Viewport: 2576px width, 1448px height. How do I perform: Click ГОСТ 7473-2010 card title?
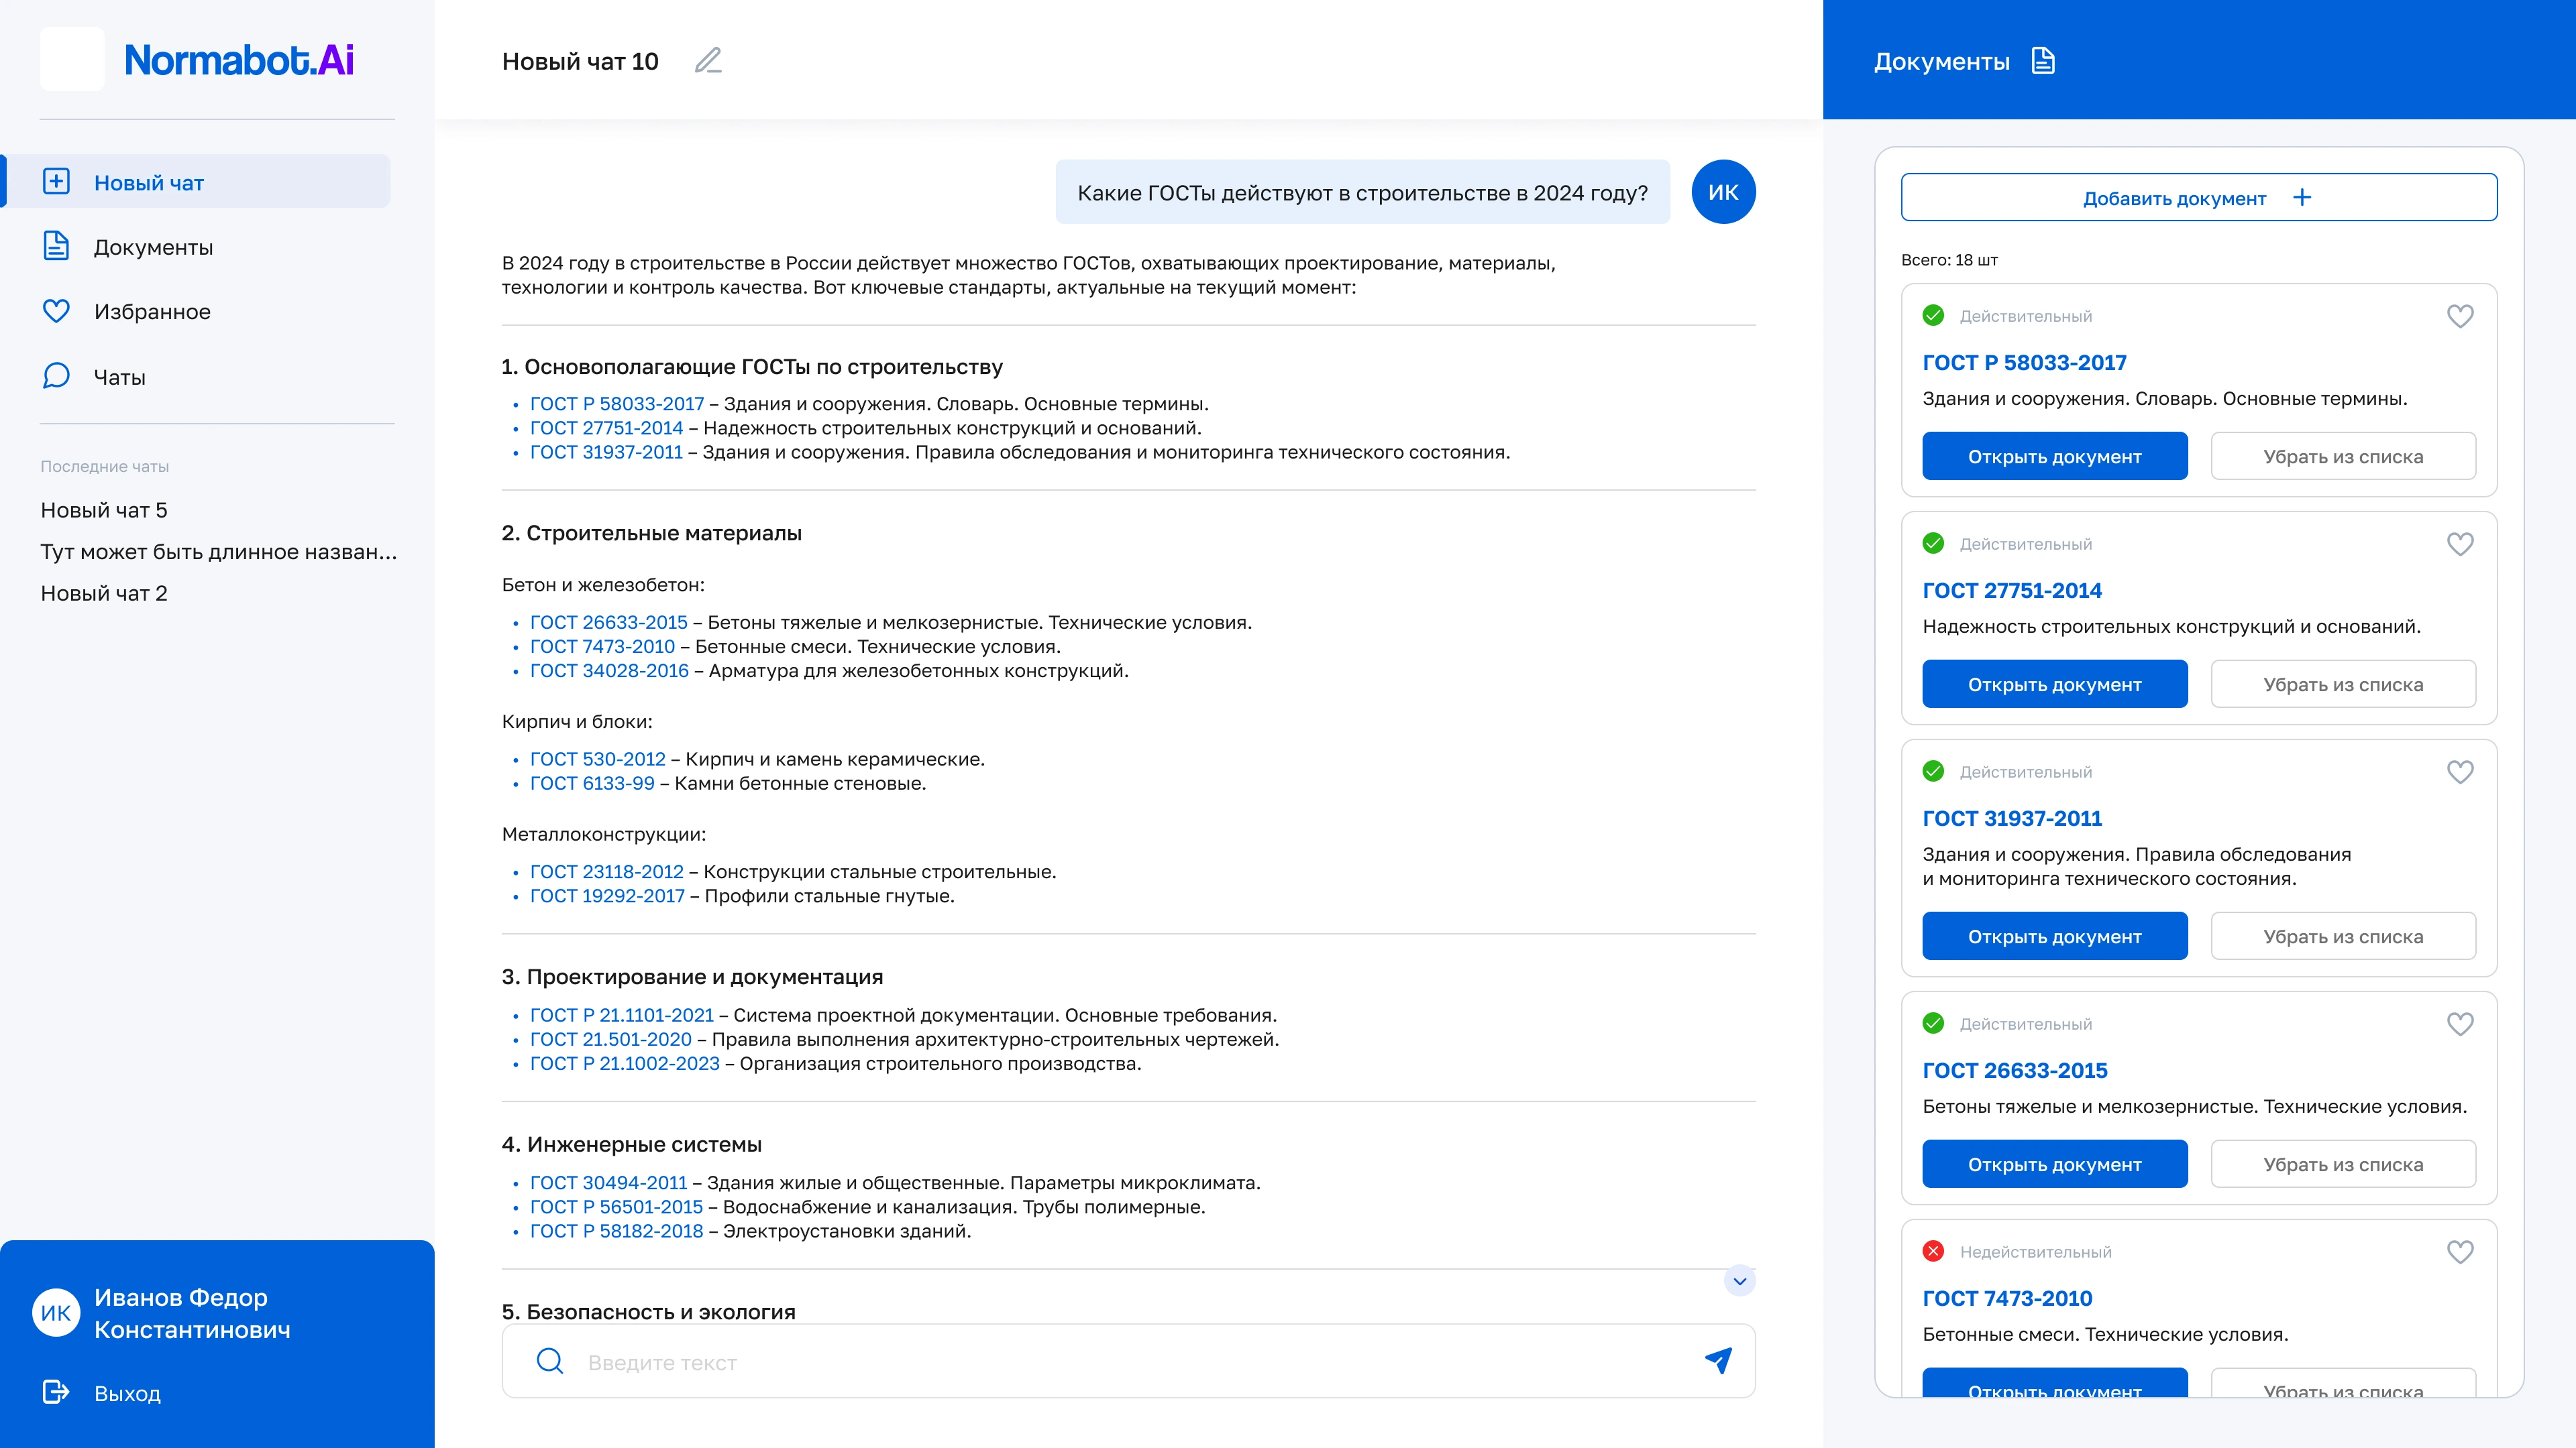coord(2007,1298)
